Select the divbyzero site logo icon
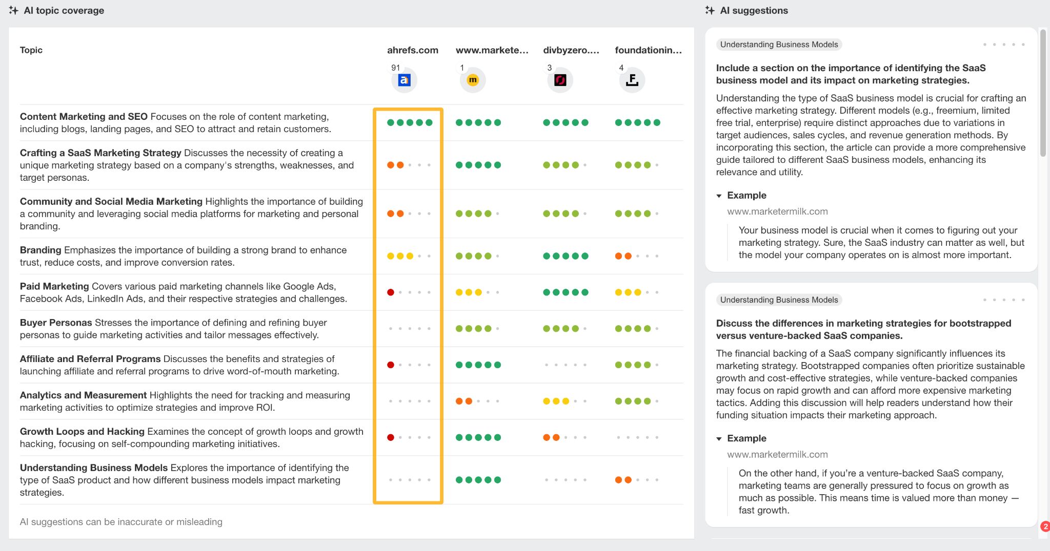The image size is (1050, 551). (x=559, y=80)
